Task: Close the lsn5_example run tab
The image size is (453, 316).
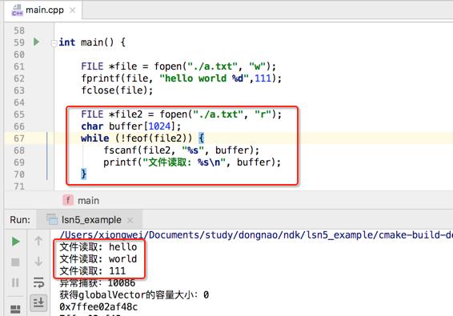Action: pyautogui.click(x=130, y=220)
